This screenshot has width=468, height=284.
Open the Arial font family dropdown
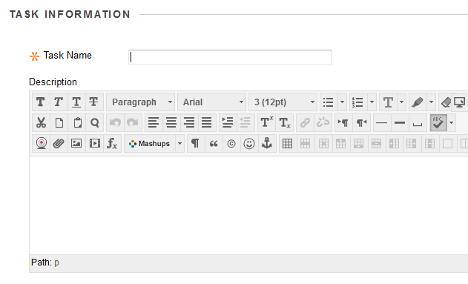coord(211,102)
